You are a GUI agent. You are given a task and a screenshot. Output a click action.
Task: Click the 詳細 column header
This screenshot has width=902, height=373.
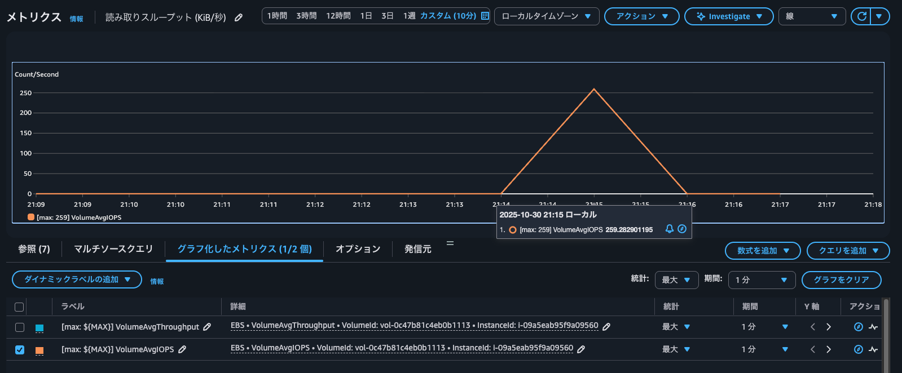(238, 307)
